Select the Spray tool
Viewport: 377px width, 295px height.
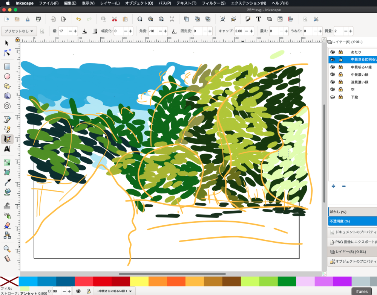pos(7,216)
